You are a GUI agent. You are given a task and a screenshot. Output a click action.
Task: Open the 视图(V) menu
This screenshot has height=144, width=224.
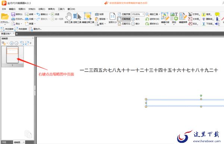tap(22, 9)
